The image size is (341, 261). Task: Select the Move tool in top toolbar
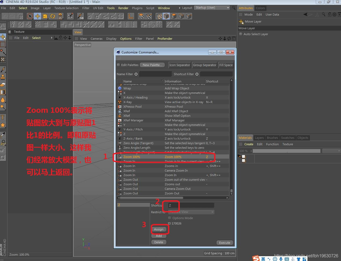click(38, 16)
